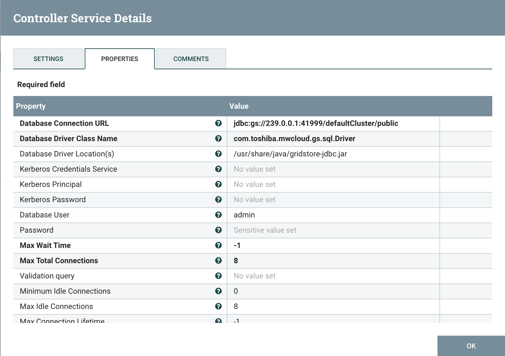Open the Settings tab

(x=48, y=59)
